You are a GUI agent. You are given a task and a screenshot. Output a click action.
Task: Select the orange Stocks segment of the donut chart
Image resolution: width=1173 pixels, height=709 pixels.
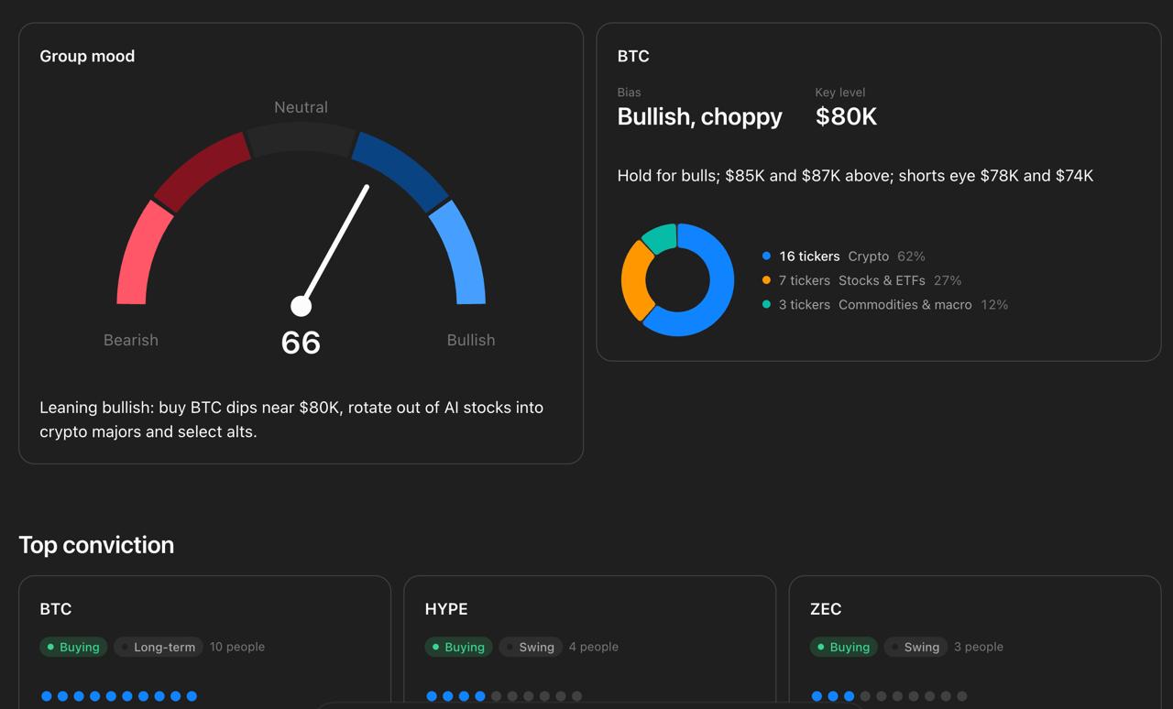(636, 279)
